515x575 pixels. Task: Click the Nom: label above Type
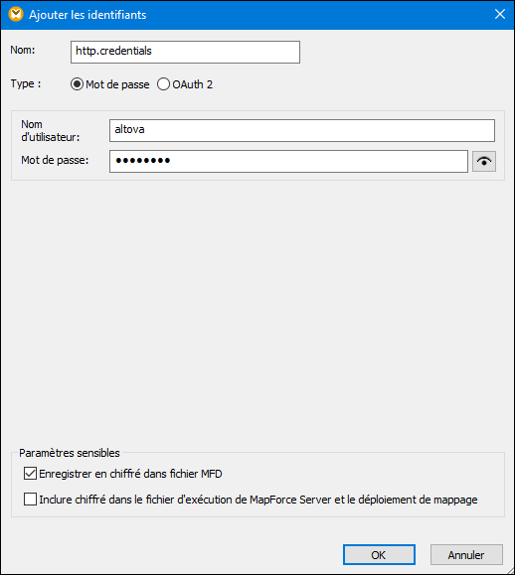(x=23, y=50)
